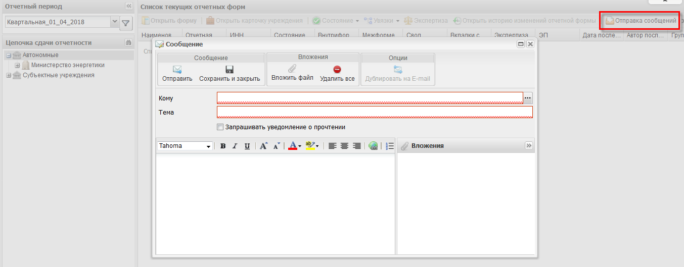The height and width of the screenshot is (267, 684).
Task: Click the Тема subject input field
Action: pyautogui.click(x=374, y=112)
